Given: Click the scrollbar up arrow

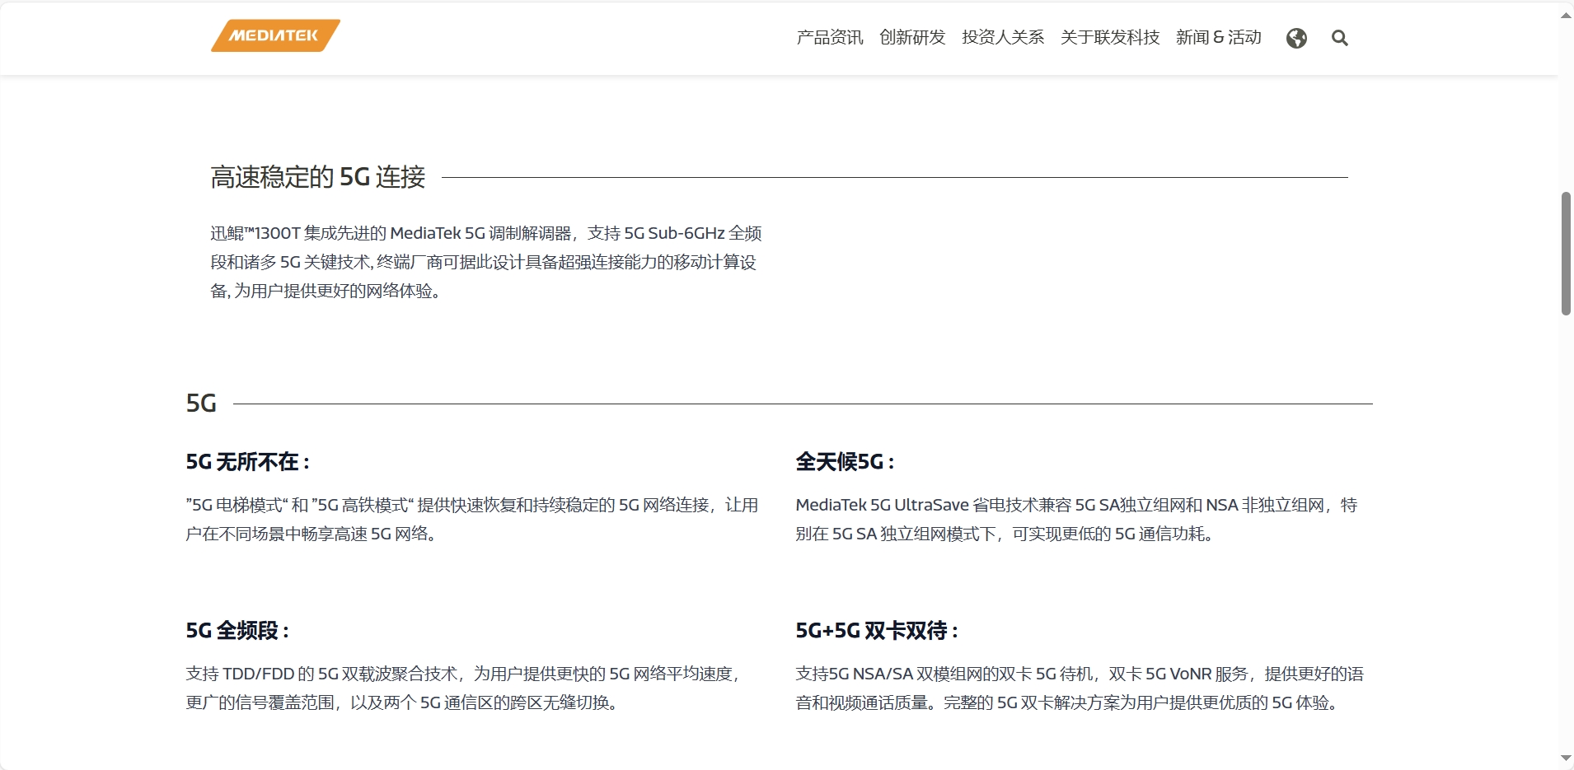Looking at the screenshot, I should pyautogui.click(x=1566, y=15).
